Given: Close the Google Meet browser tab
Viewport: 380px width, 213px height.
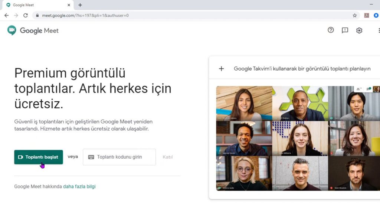Looking at the screenshot, I should pos(69,5).
